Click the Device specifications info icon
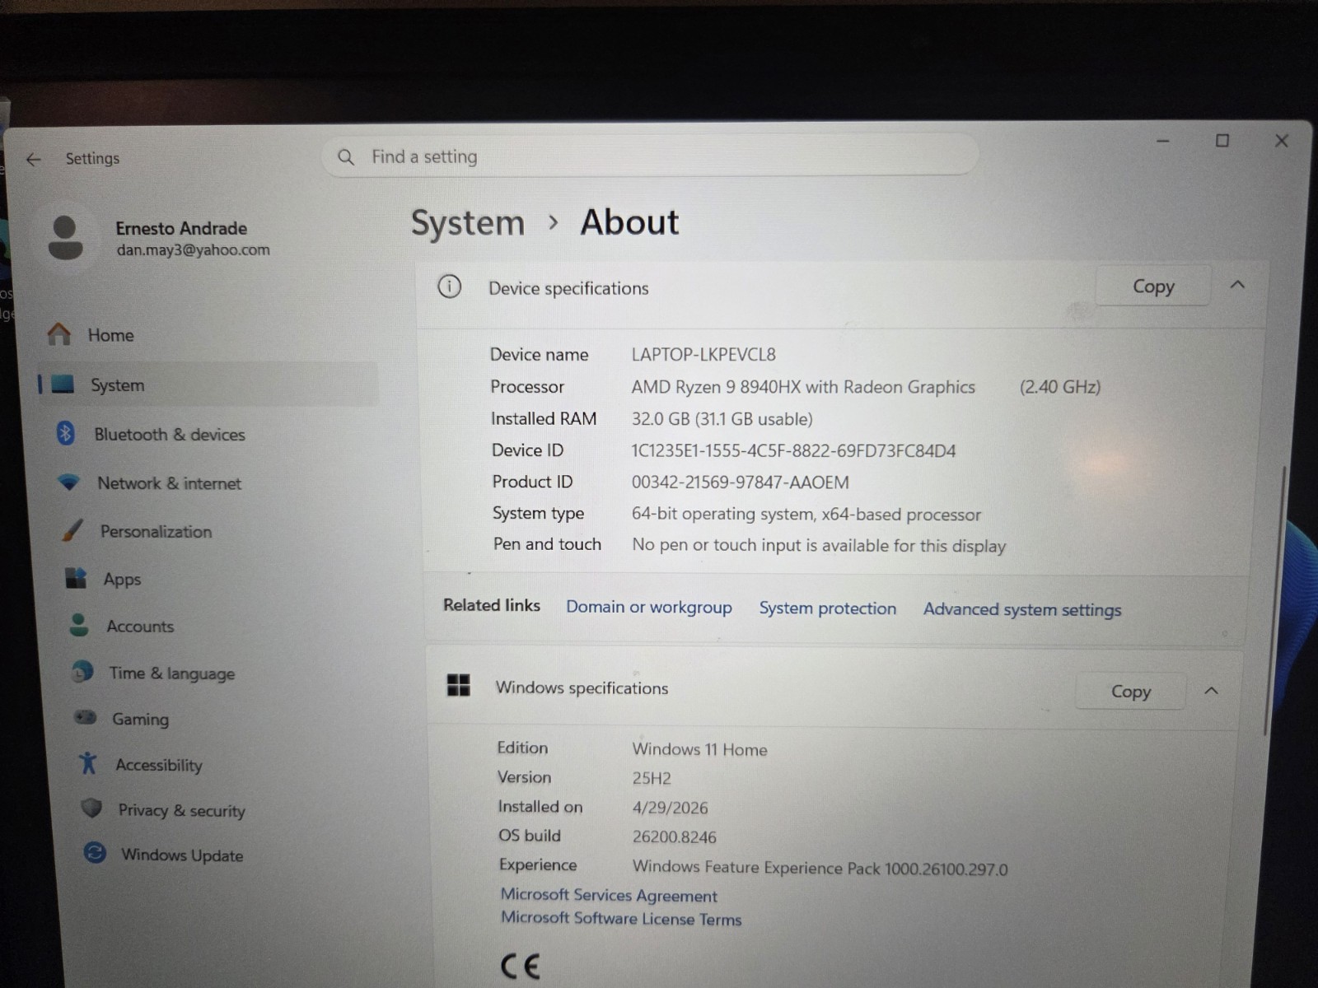Image resolution: width=1318 pixels, height=988 pixels. 449,287
